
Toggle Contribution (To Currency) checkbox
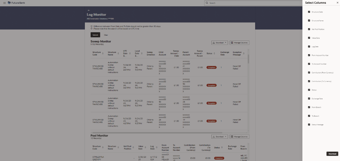tap(309, 81)
